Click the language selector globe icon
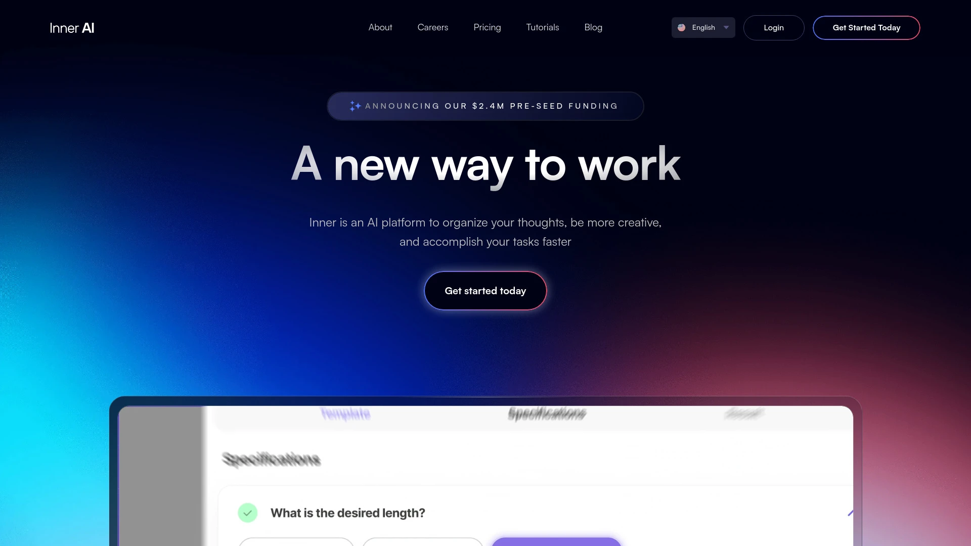Viewport: 971px width, 546px height. click(682, 27)
